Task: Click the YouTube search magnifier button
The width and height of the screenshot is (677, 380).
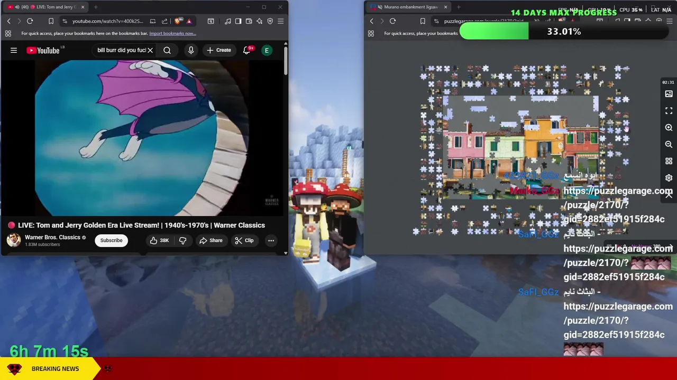Action: (167, 50)
